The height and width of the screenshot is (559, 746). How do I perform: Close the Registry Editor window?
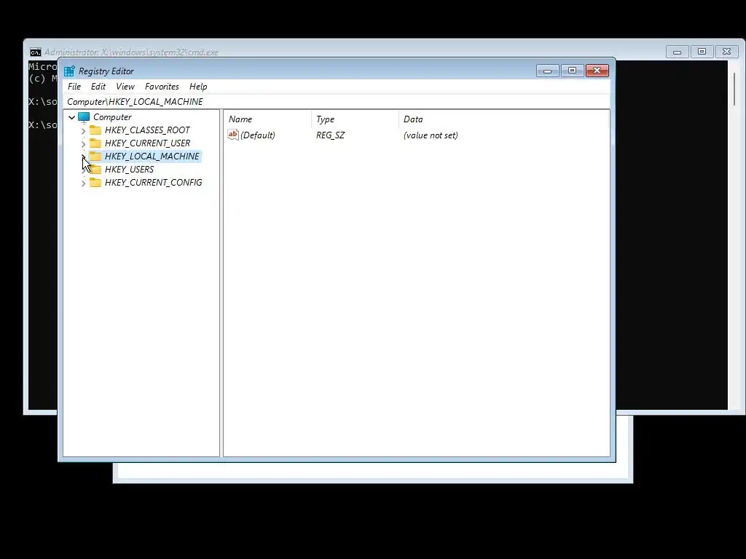pos(597,71)
